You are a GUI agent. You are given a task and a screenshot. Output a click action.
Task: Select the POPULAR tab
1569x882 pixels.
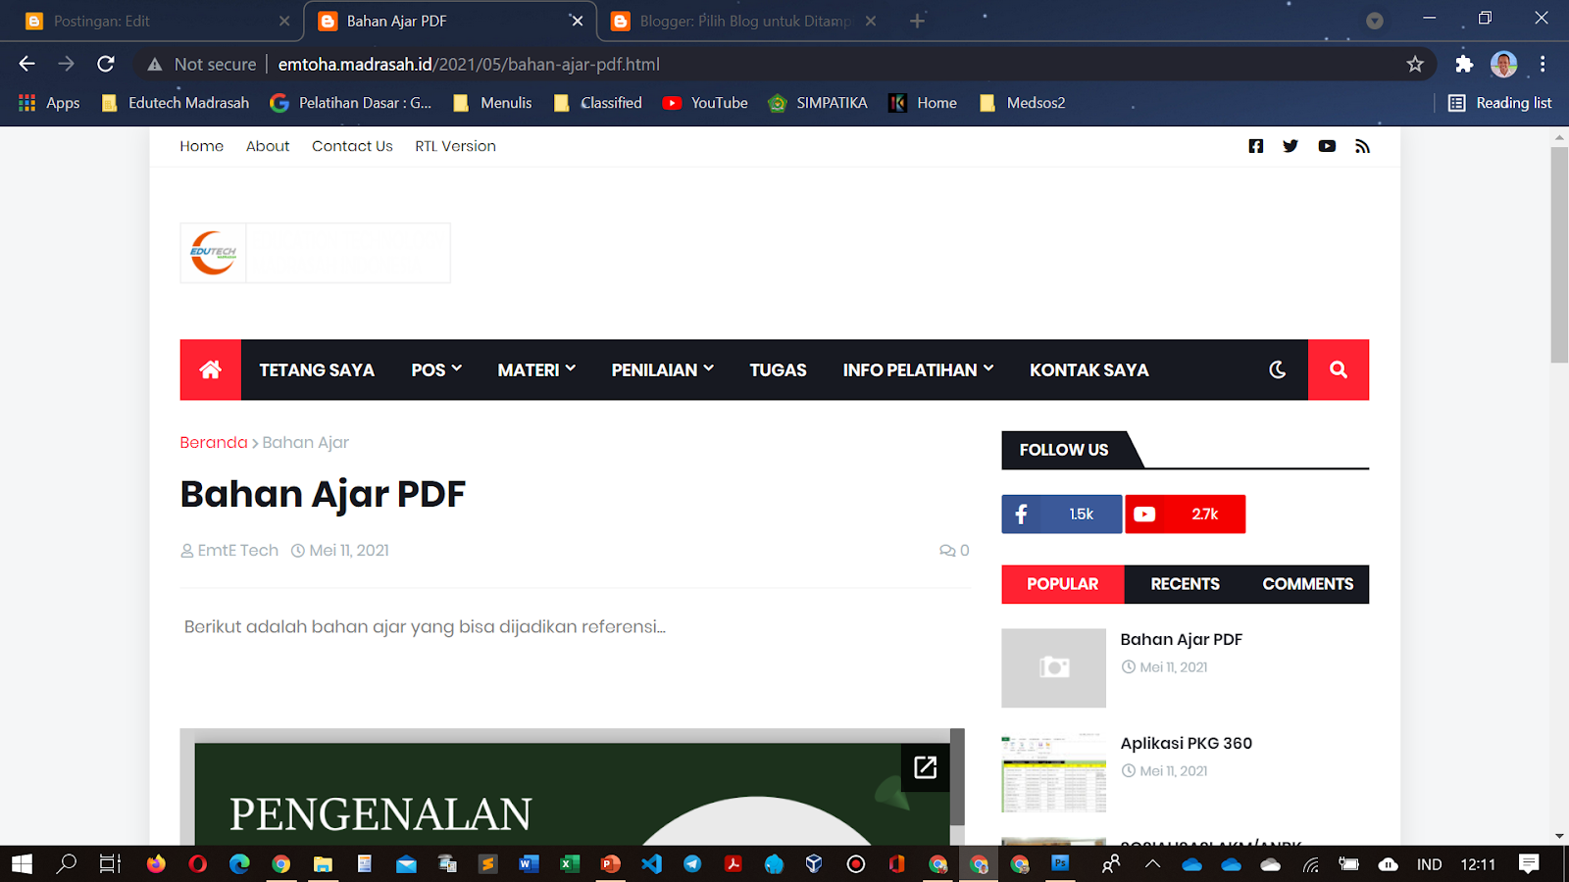pos(1063,584)
